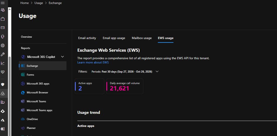
Task: Click the Forms report icon
Action: [23, 75]
